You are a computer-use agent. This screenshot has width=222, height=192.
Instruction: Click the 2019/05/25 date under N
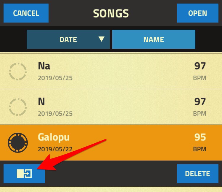pos(55,114)
